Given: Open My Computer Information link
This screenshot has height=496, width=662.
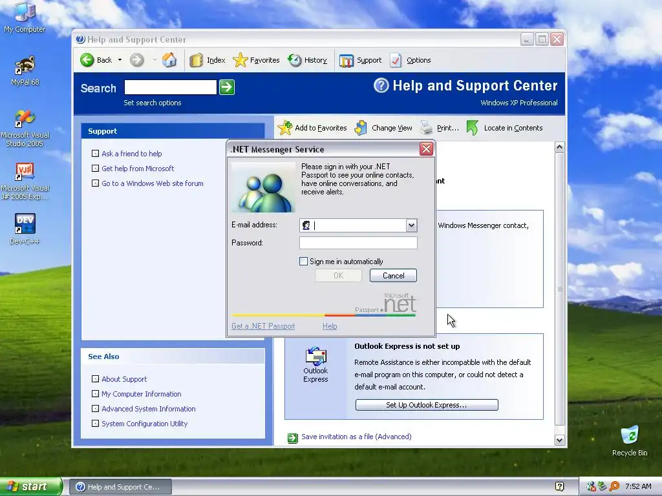Looking at the screenshot, I should point(142,393).
